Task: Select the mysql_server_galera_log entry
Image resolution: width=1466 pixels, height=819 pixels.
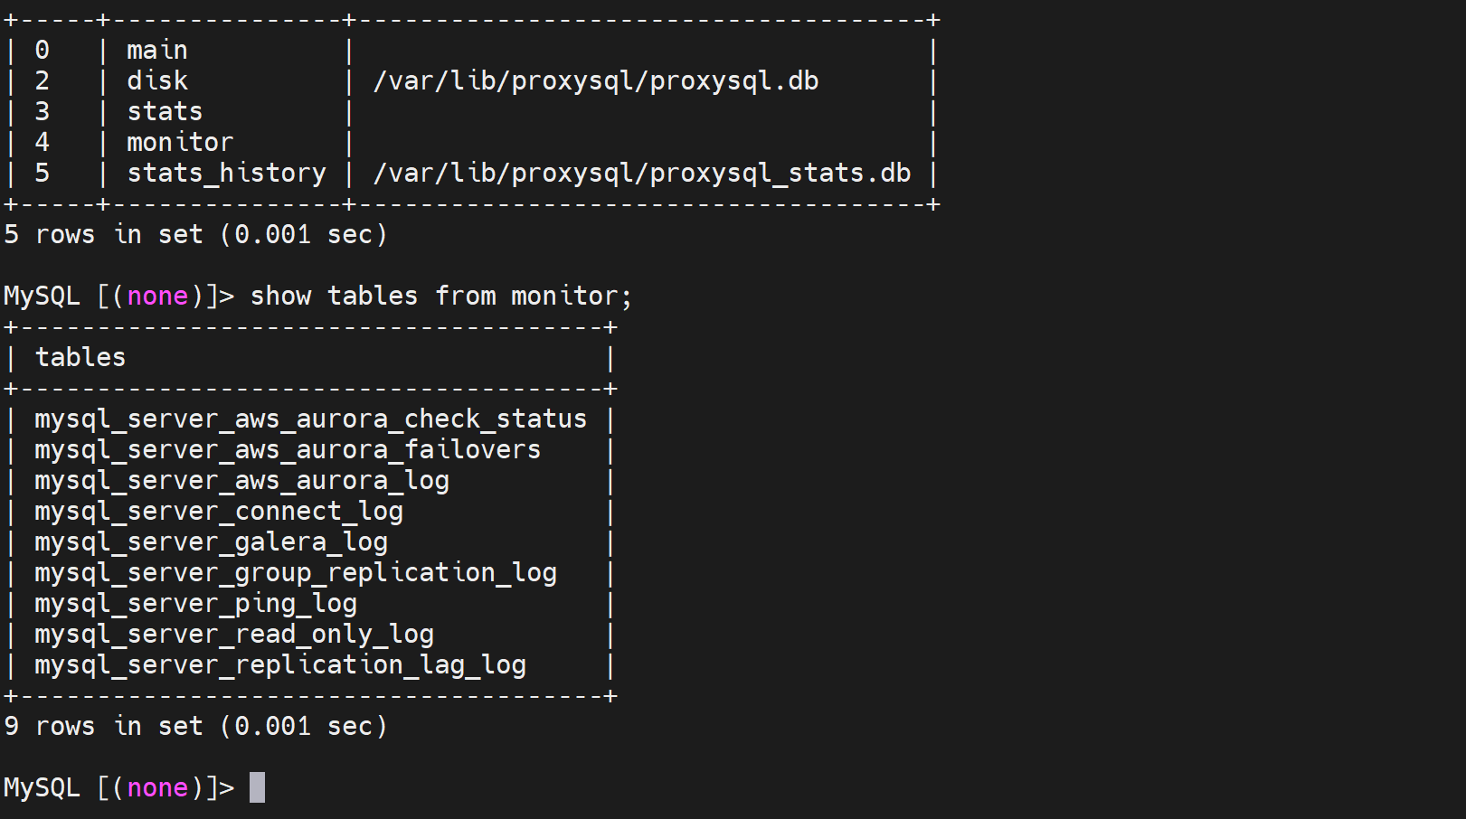Action: [x=211, y=542]
